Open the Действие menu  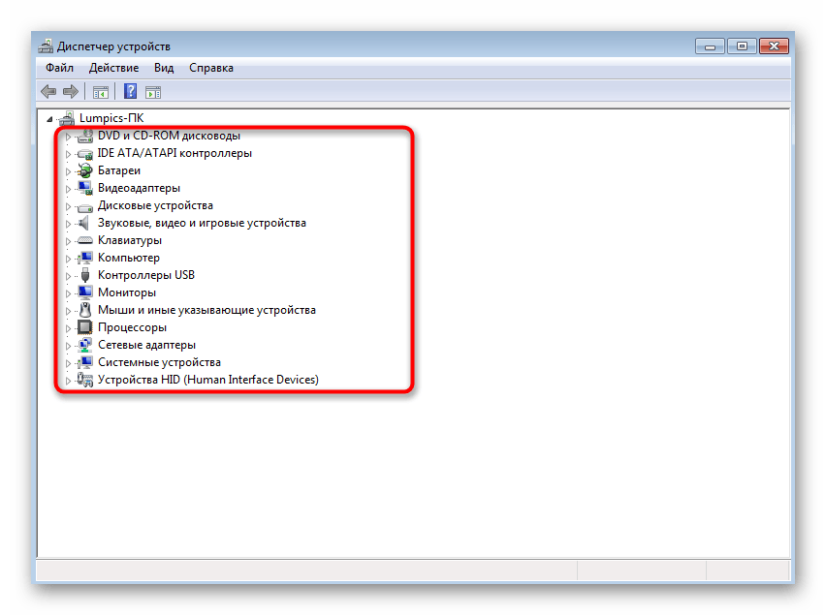(x=113, y=68)
